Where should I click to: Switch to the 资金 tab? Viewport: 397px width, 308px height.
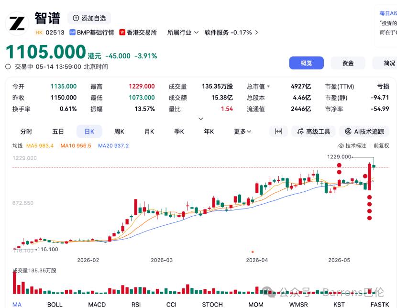[x=348, y=63]
